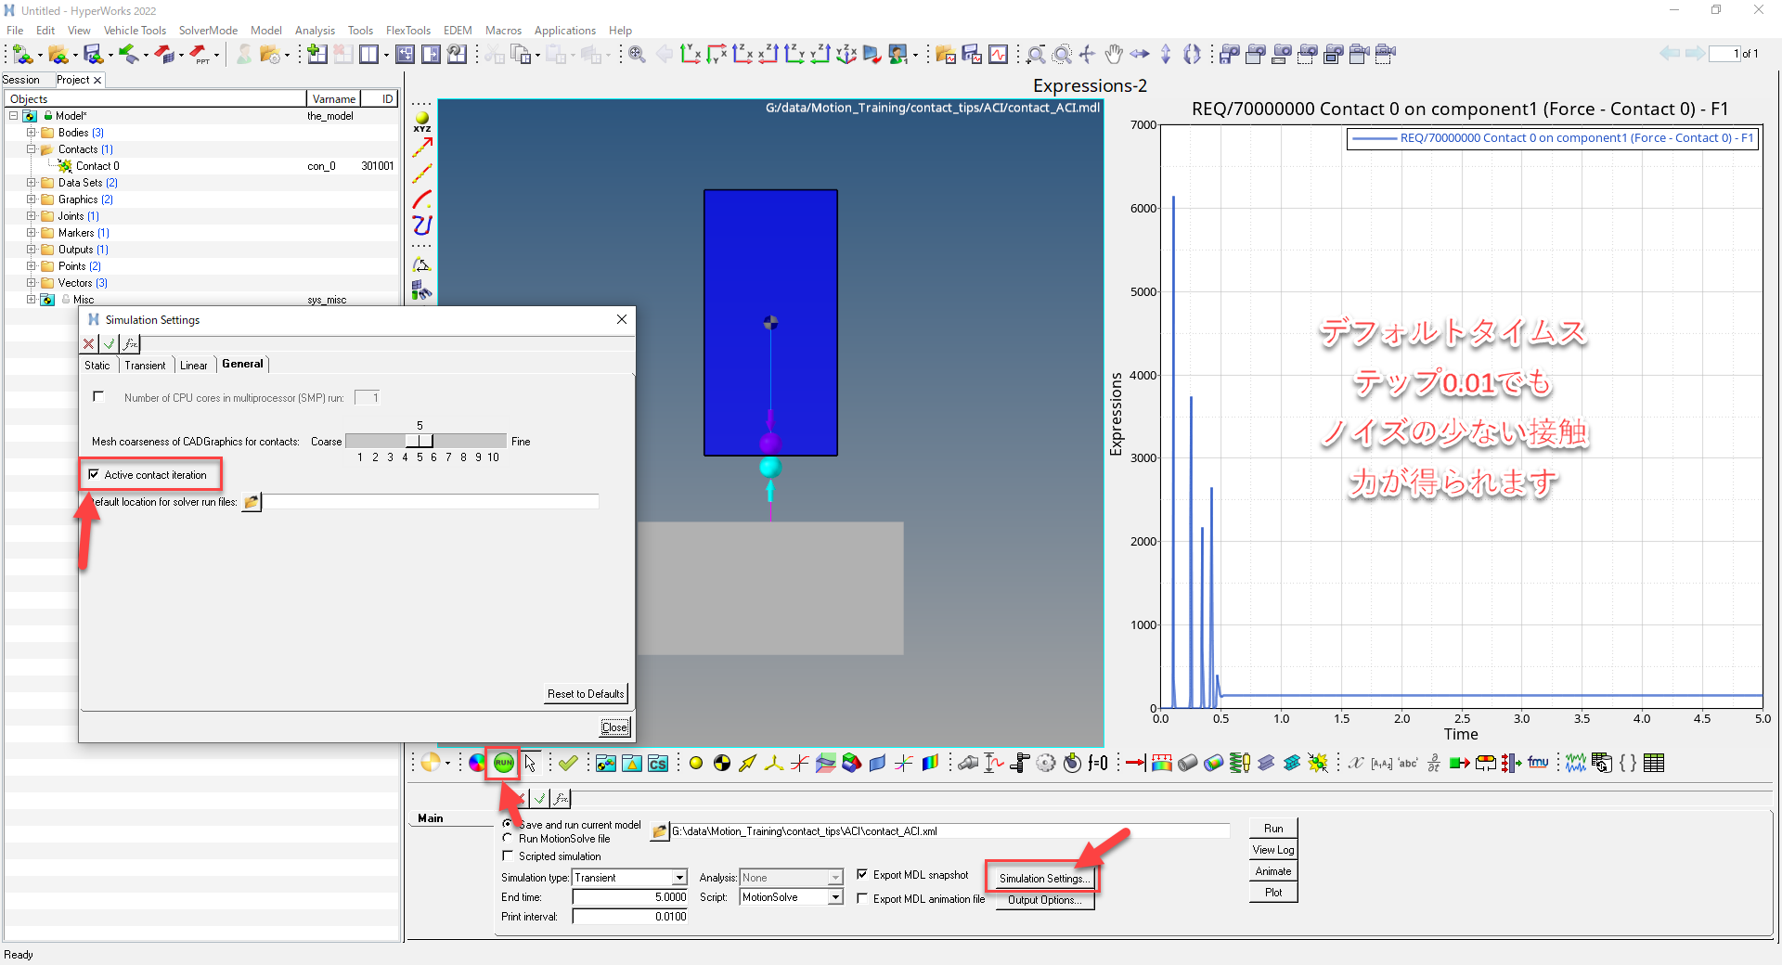Enable Scripted simulation checkbox
This screenshot has width=1782, height=965.
pos(508,856)
